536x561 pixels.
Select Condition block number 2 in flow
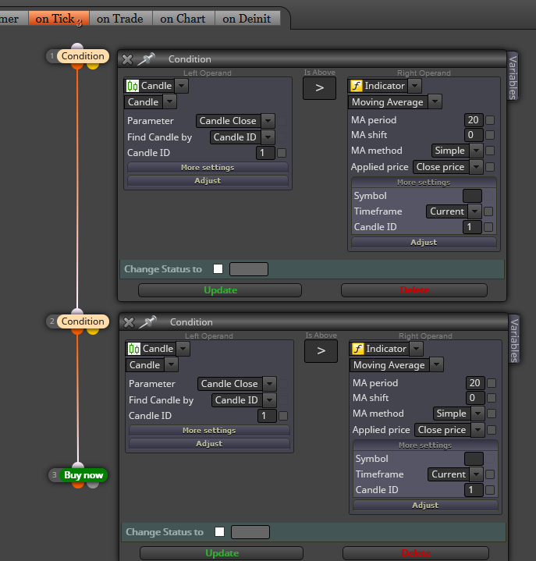pyautogui.click(x=83, y=321)
